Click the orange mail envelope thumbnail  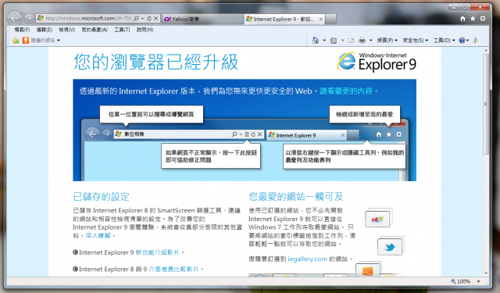(368, 270)
